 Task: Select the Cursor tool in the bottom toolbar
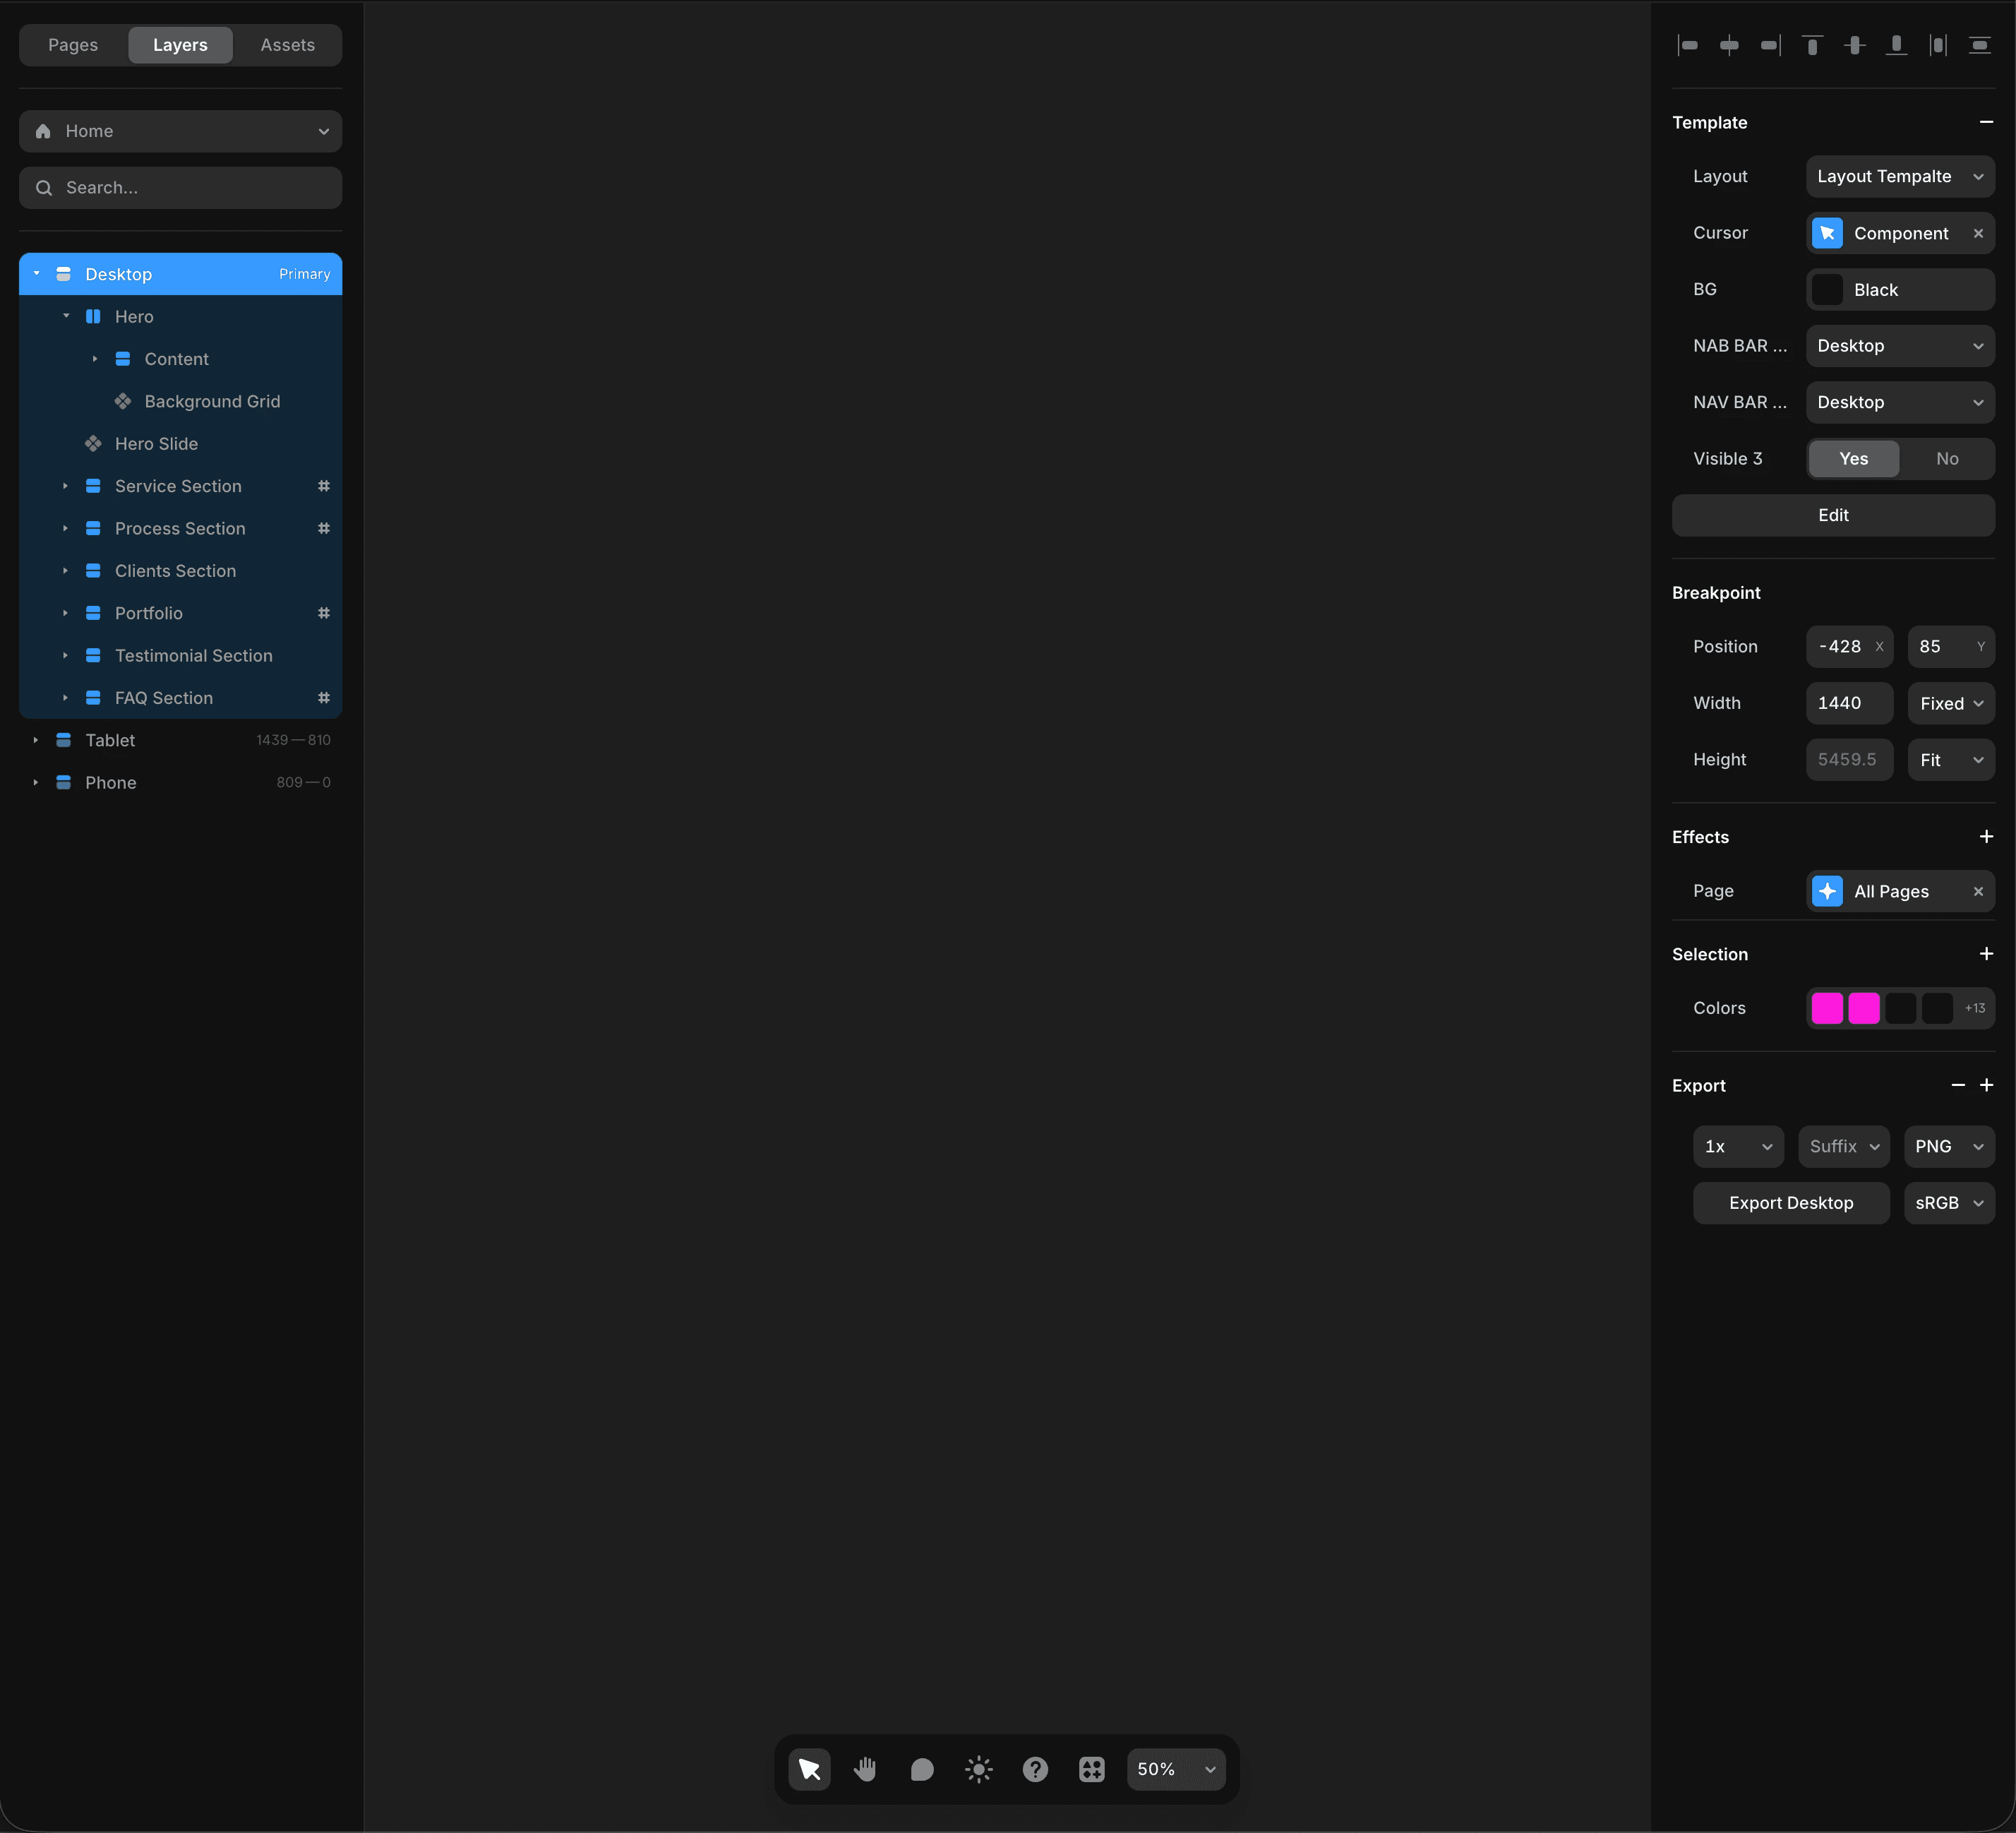pyautogui.click(x=808, y=1768)
